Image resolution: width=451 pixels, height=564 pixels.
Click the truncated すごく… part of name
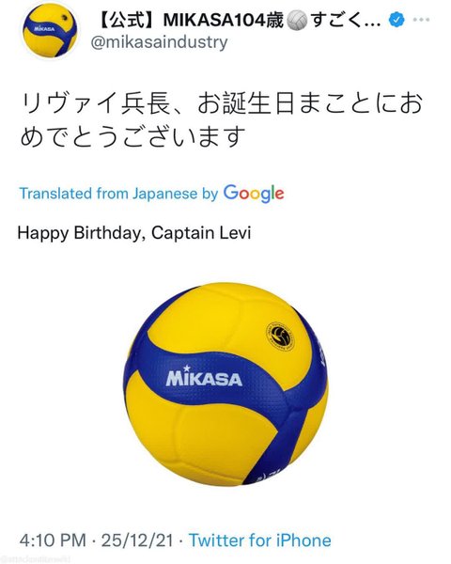pyautogui.click(x=346, y=20)
